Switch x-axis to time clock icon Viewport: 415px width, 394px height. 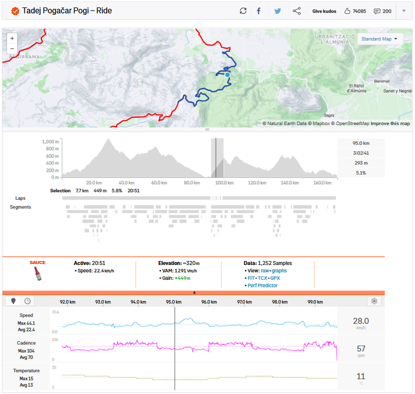pos(27,301)
